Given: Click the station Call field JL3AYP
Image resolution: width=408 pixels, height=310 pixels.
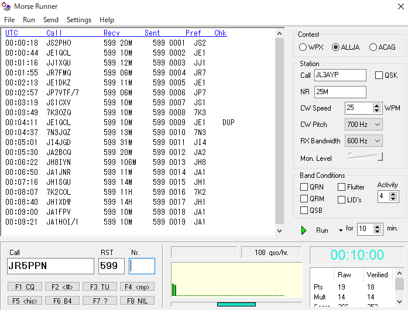Looking at the screenshot, I should pyautogui.click(x=340, y=75).
